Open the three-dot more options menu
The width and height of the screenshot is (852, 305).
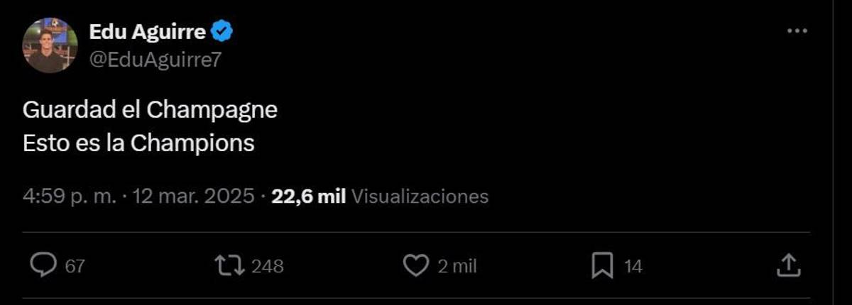coord(797,31)
